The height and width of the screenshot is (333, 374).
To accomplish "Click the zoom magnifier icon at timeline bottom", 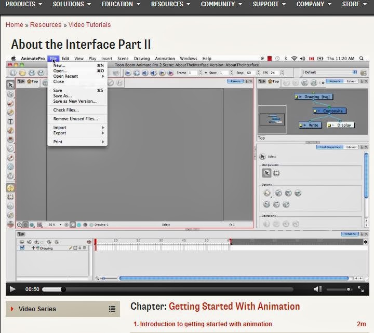I will tap(97, 278).
